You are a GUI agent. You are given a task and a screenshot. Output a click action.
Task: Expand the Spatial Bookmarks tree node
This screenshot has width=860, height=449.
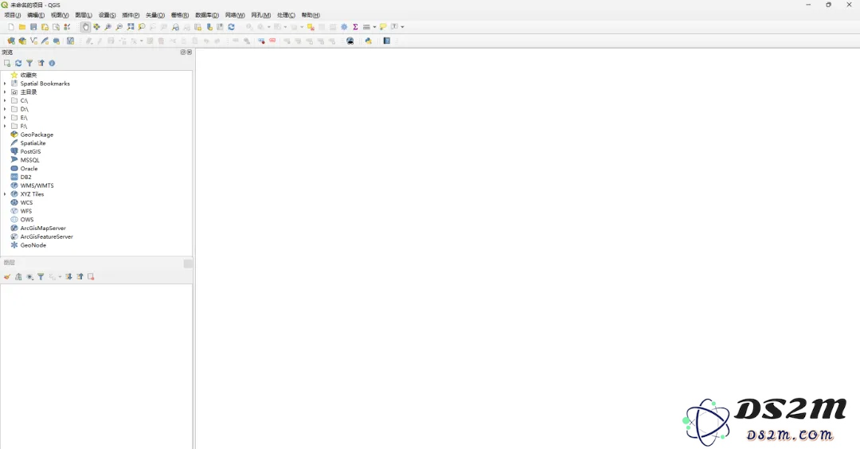coord(5,84)
